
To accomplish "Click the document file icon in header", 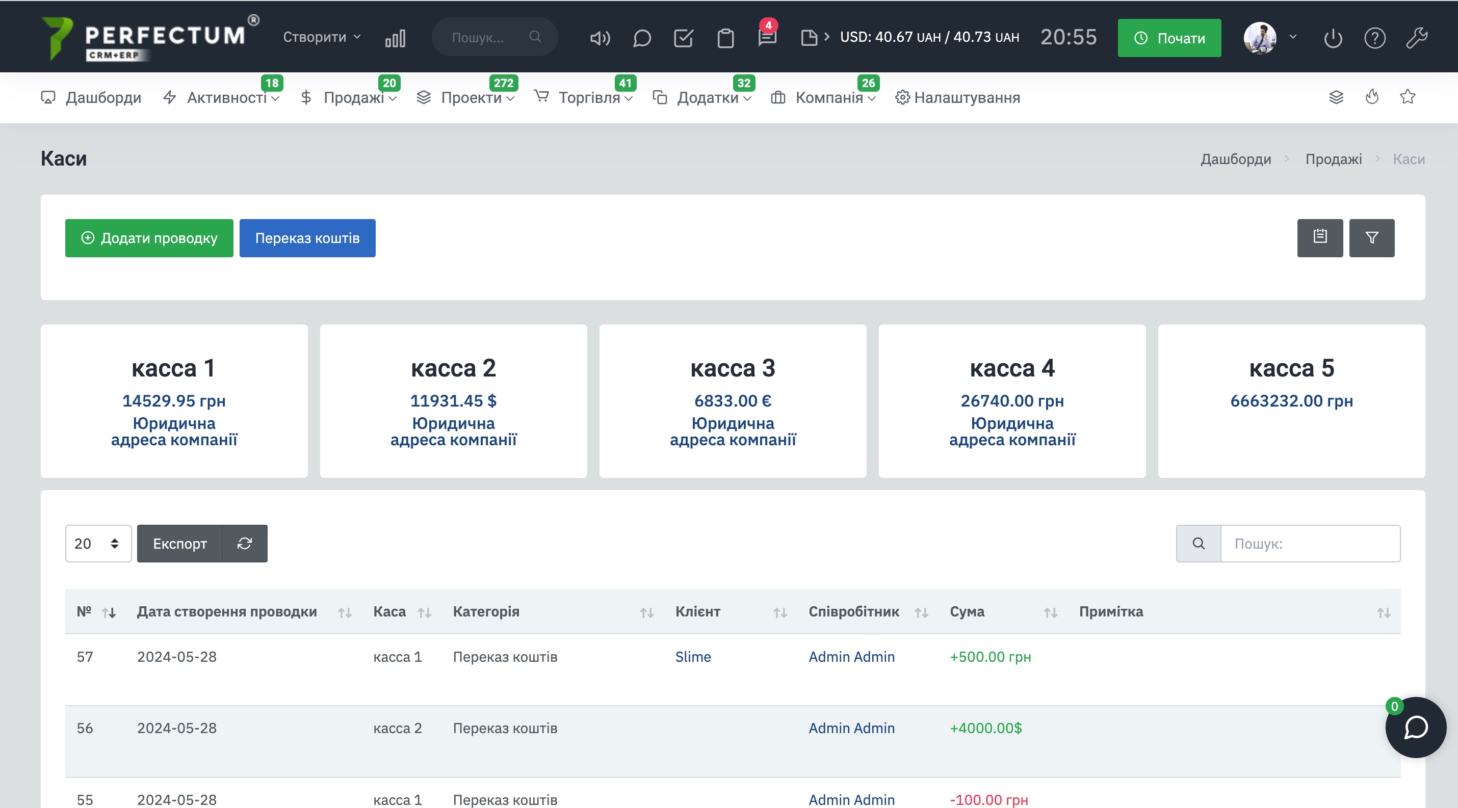I will [x=809, y=38].
